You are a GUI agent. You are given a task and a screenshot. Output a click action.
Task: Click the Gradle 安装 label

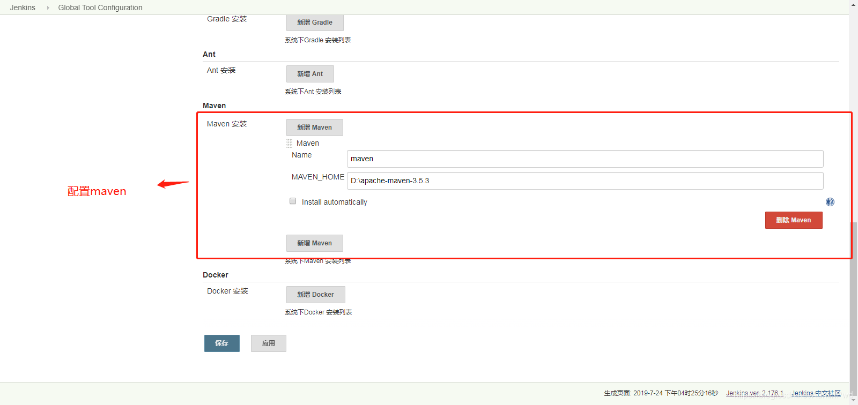tap(227, 19)
